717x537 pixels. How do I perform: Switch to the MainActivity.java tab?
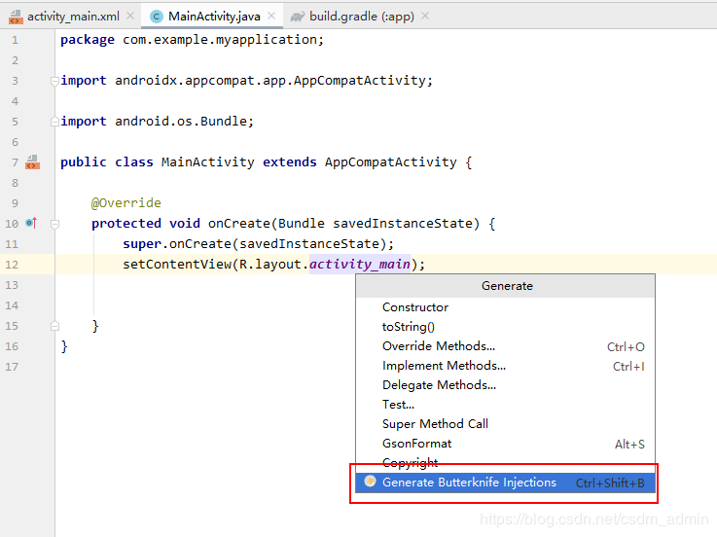coord(213,17)
